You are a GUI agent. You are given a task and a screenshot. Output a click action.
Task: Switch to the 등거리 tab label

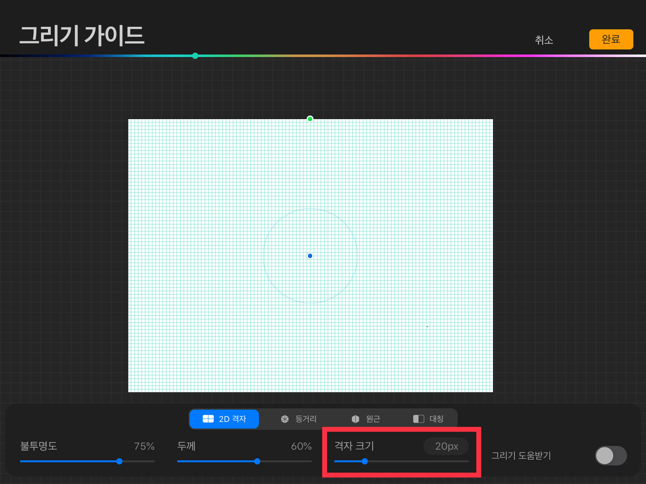click(306, 419)
